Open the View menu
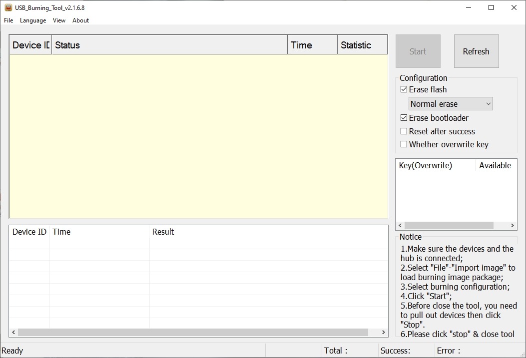 [59, 20]
